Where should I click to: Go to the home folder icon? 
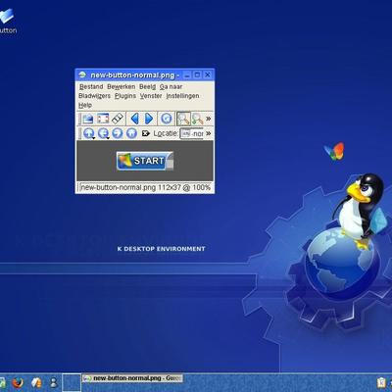coord(131,133)
